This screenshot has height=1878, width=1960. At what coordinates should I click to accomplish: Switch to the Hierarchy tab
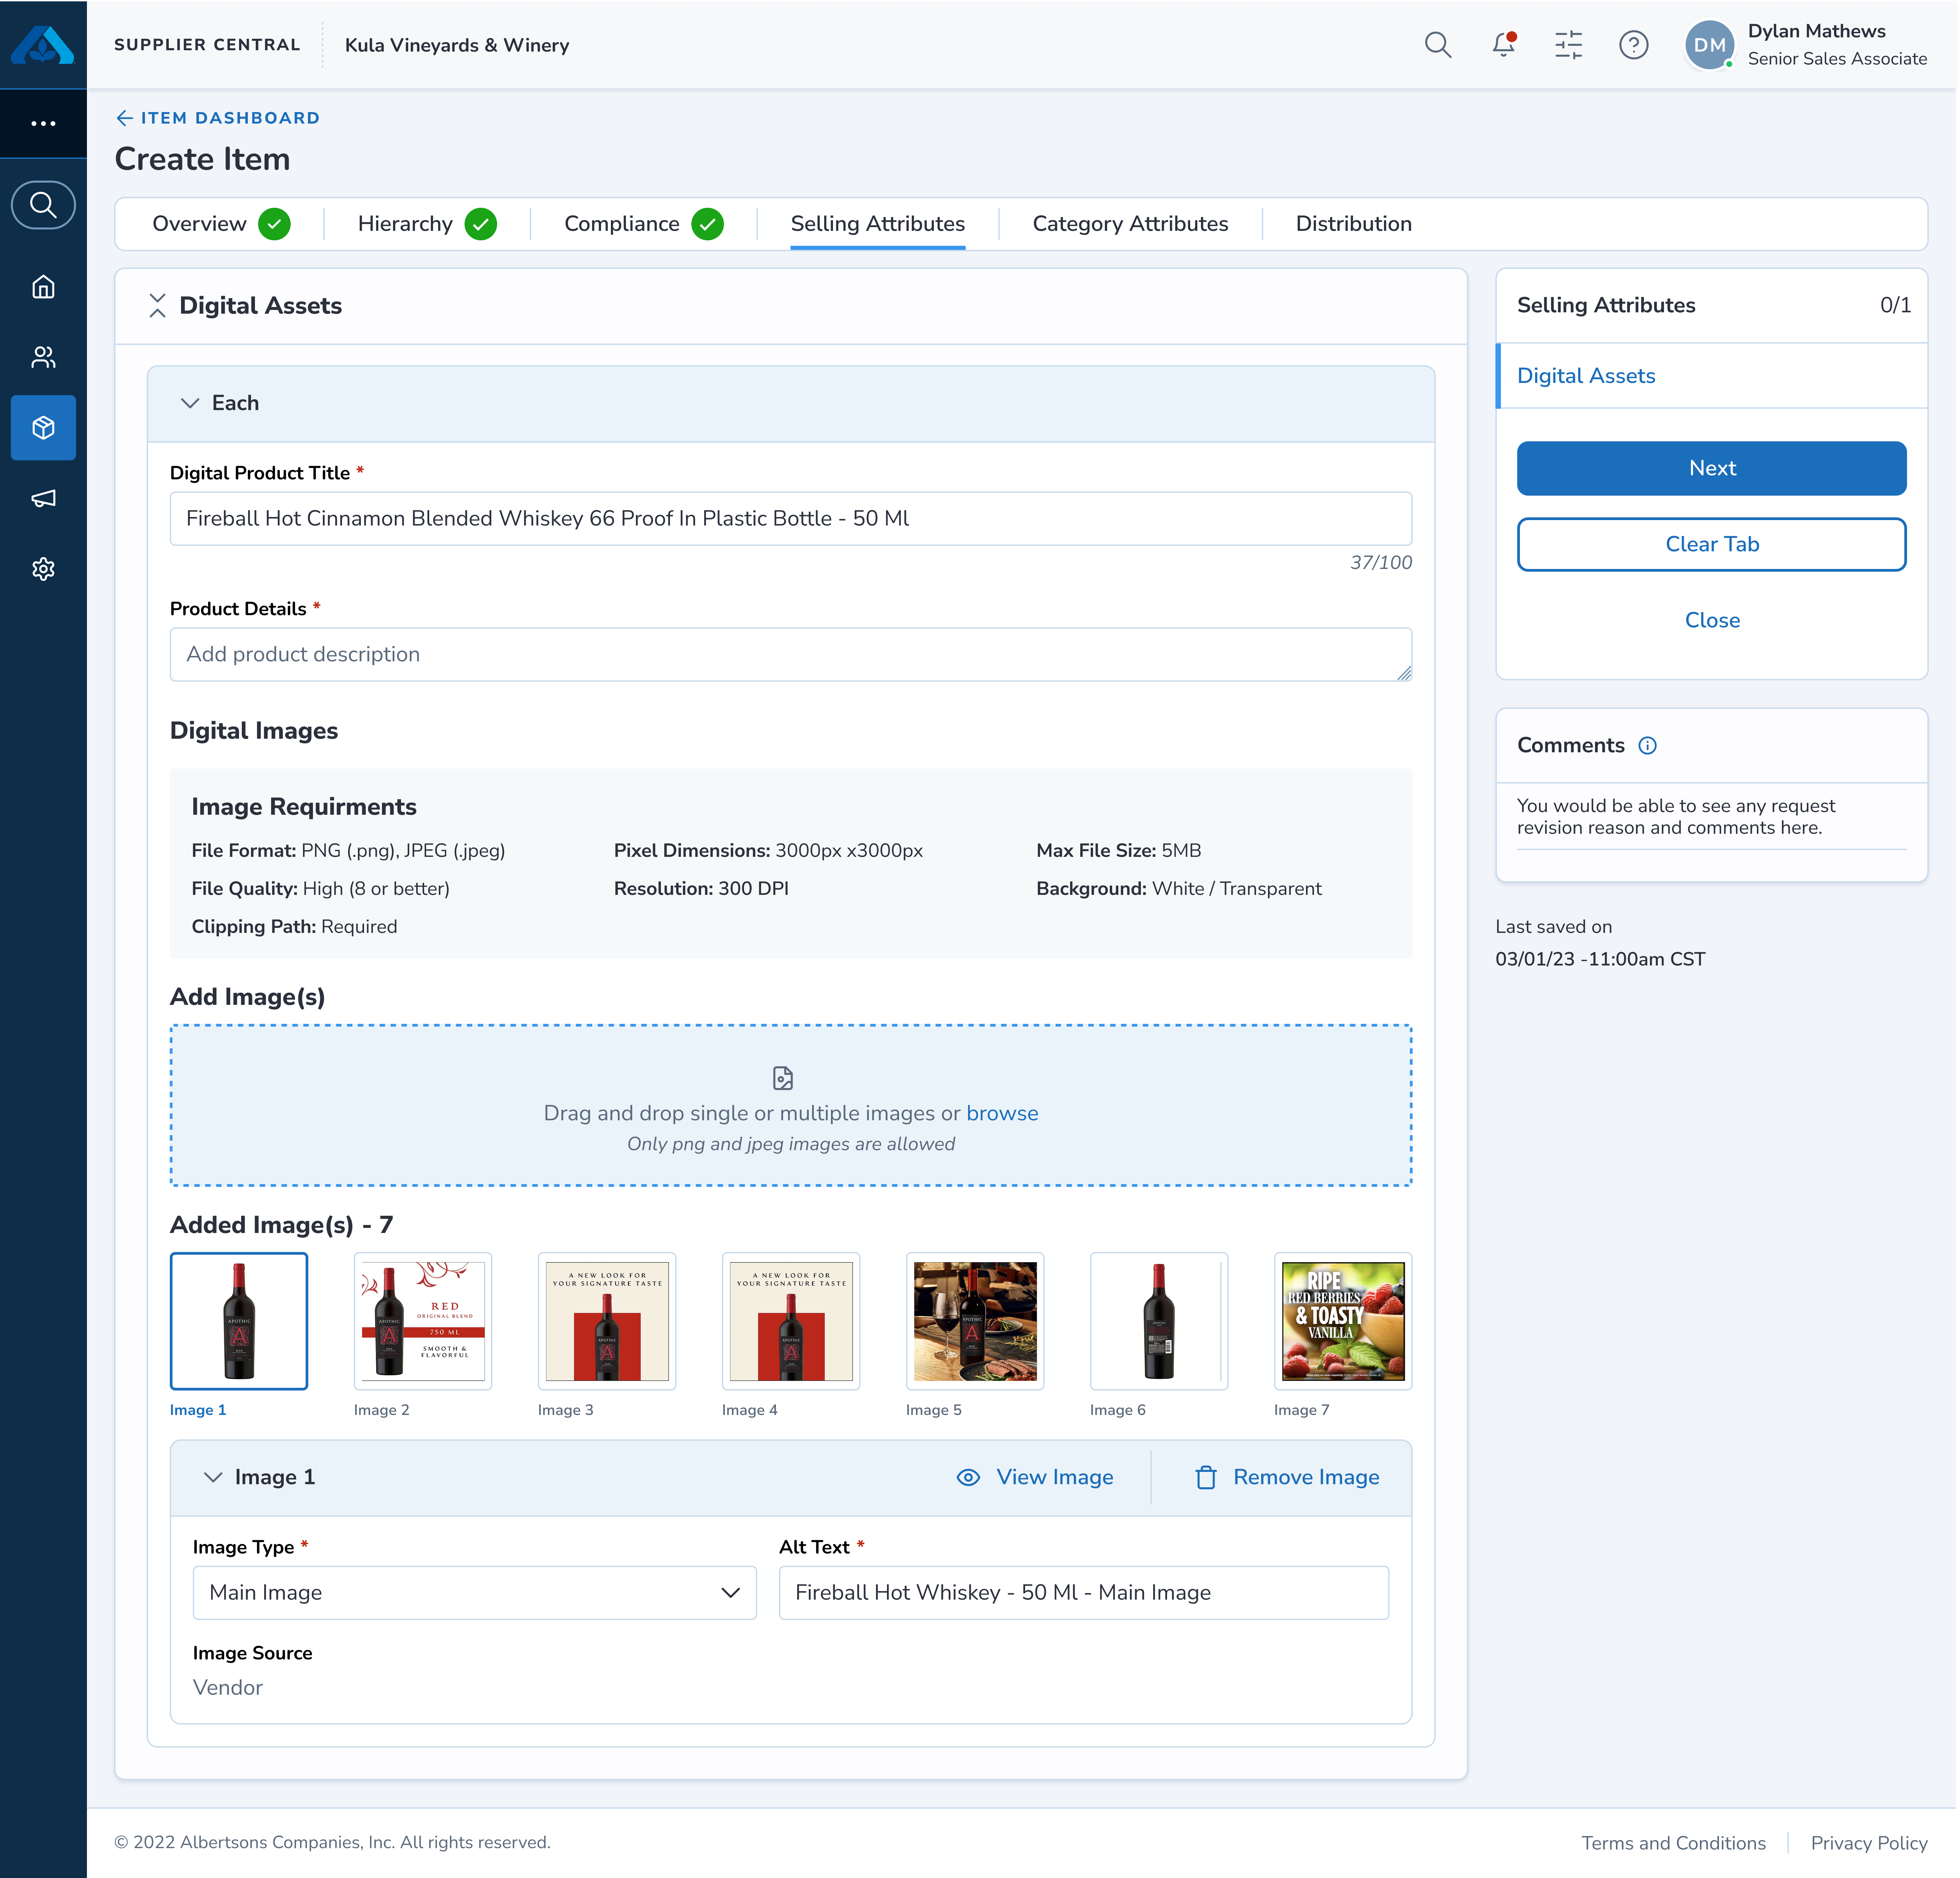click(x=427, y=224)
